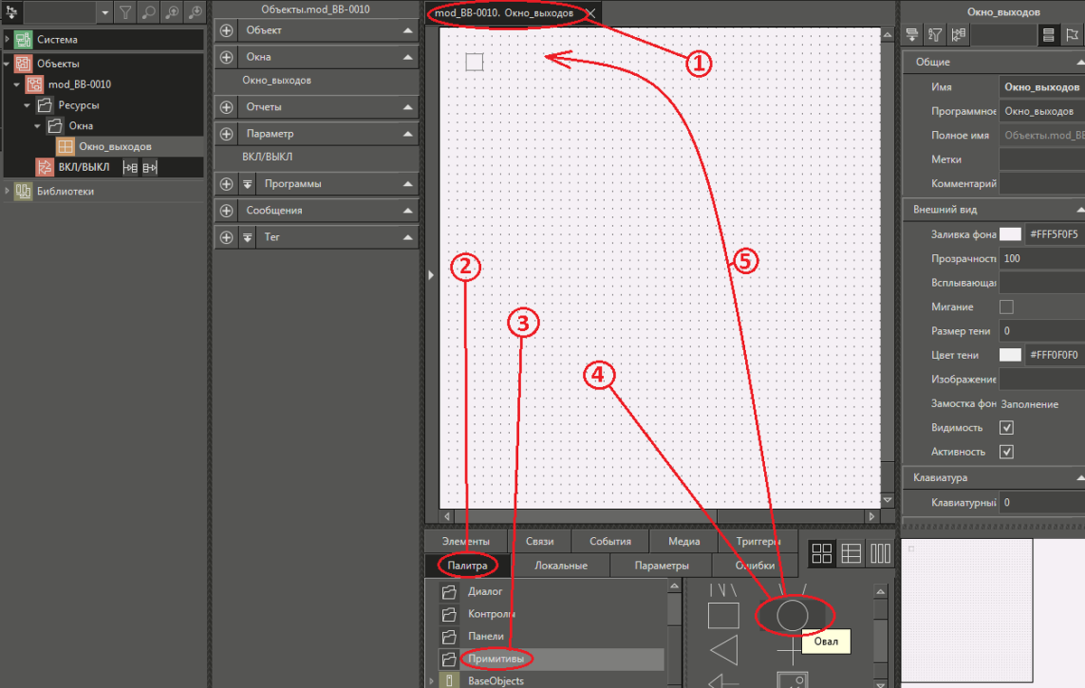Screen dimensions: 1085x688
Task: Select Окно_выходов in the project tree
Action: coord(115,146)
